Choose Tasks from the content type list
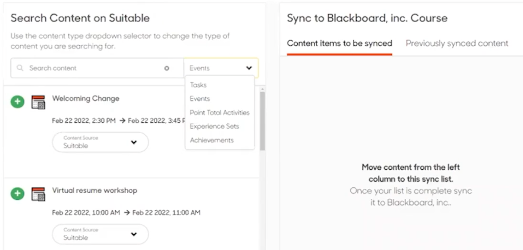Screen dimensions: 523x250 click(198, 85)
